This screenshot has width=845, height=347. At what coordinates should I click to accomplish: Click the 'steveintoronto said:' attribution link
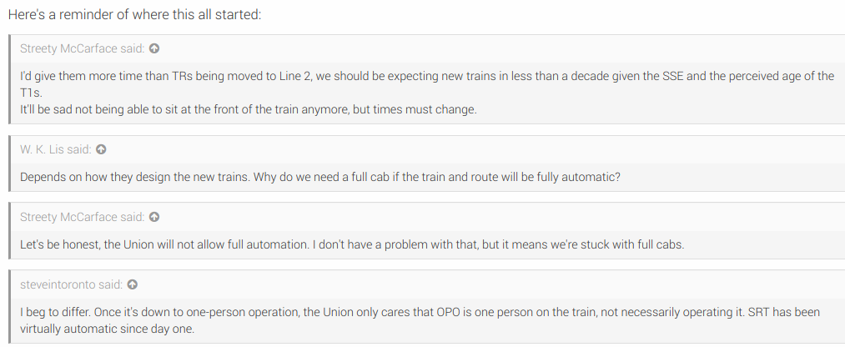click(72, 284)
